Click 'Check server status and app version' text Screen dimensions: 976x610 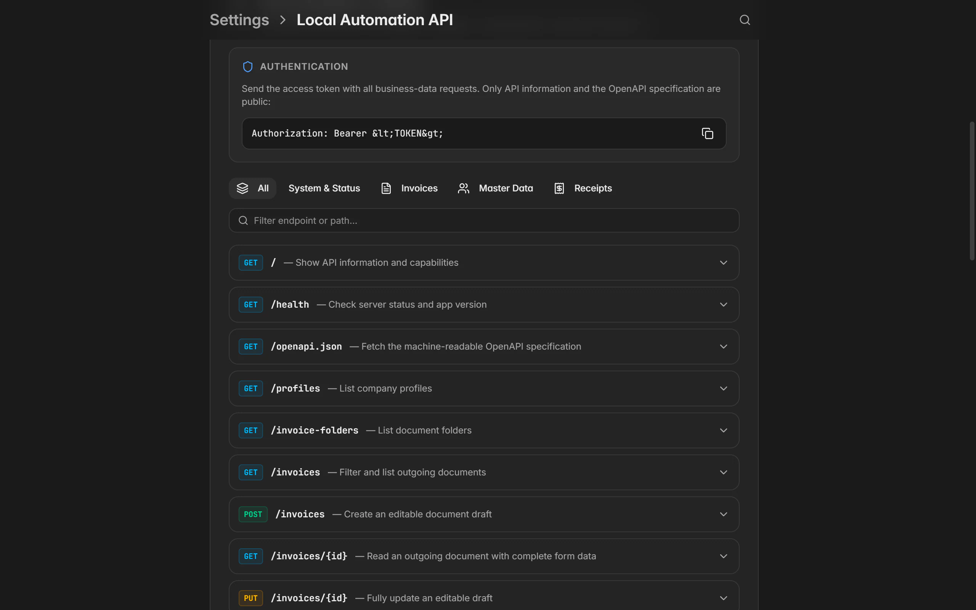tap(407, 305)
